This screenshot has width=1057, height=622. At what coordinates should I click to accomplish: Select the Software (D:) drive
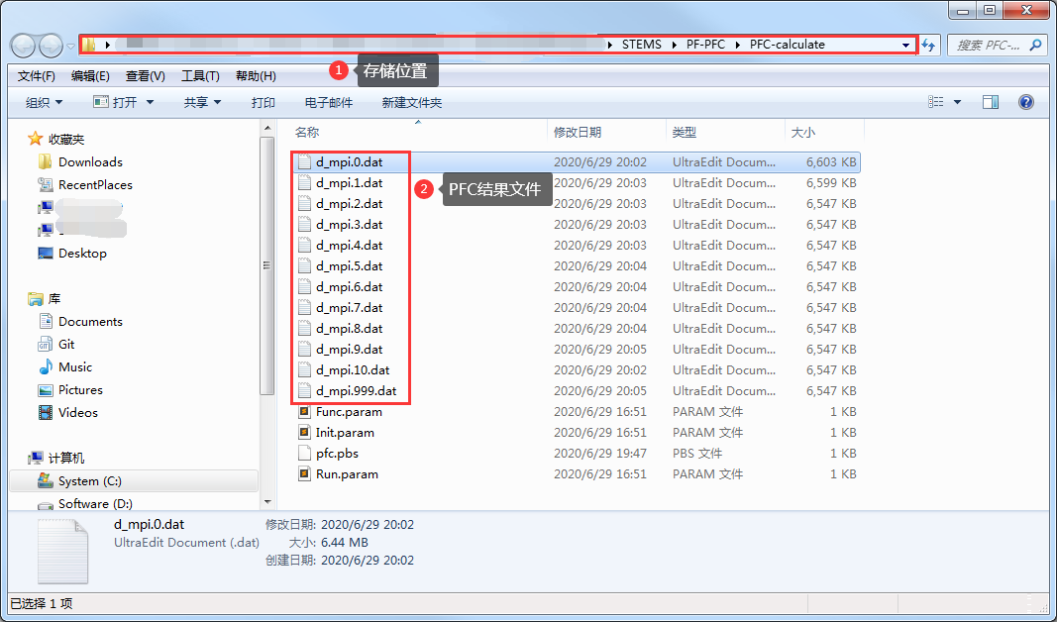point(94,503)
